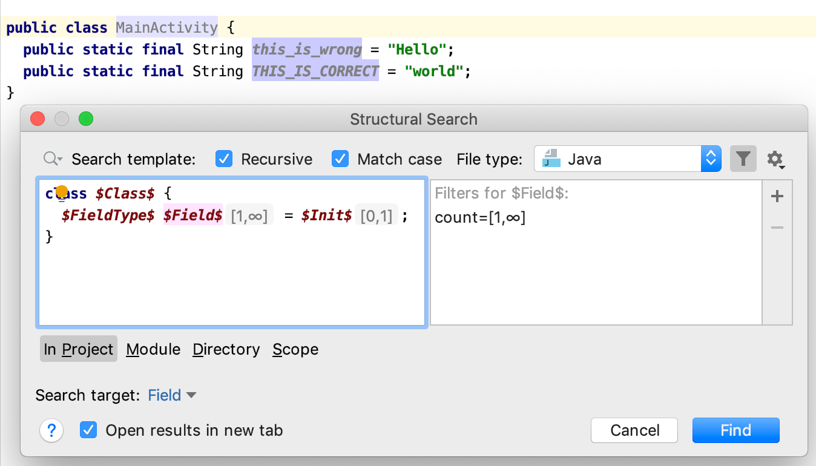
Task: Toggle the filter panel funnel icon
Action: click(743, 159)
